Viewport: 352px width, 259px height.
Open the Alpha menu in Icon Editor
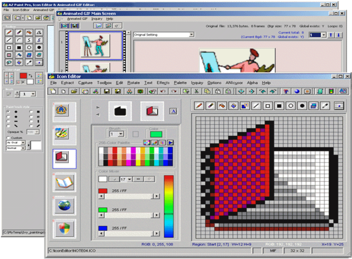pos(252,83)
